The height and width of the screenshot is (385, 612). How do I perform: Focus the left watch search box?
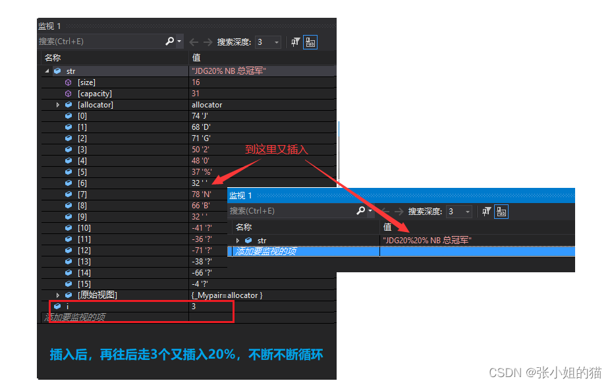click(101, 42)
